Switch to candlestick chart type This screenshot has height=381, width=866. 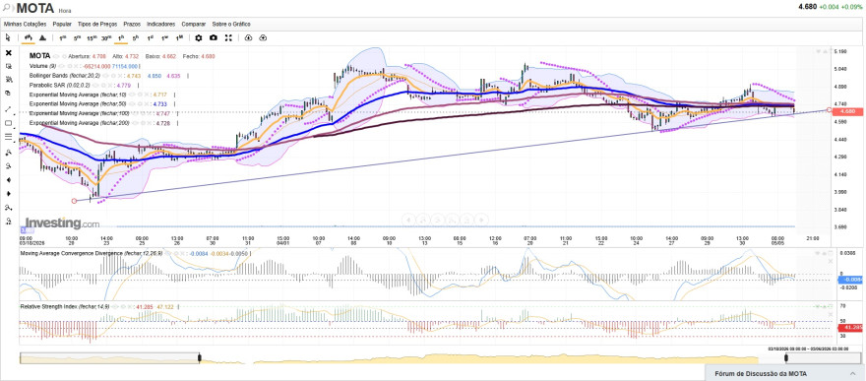[28, 37]
